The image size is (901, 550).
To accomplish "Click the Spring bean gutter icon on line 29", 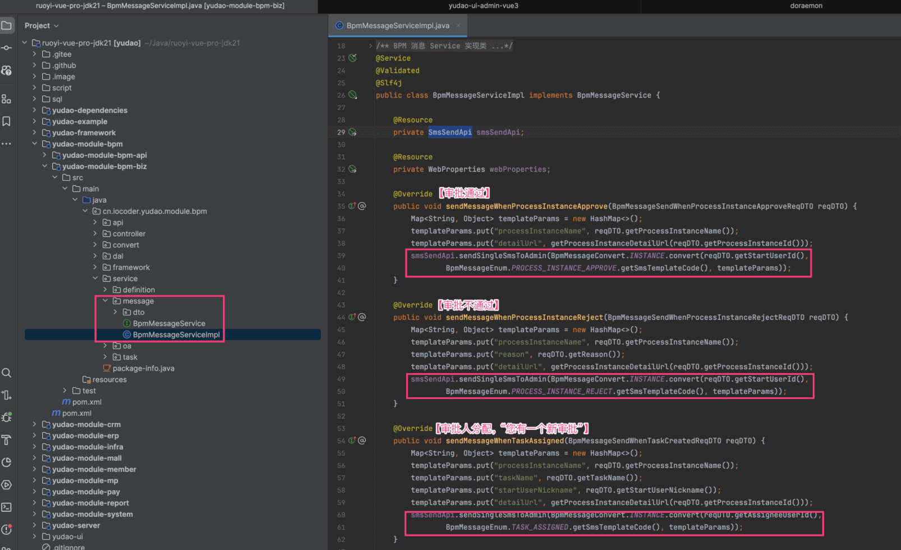I will [353, 132].
